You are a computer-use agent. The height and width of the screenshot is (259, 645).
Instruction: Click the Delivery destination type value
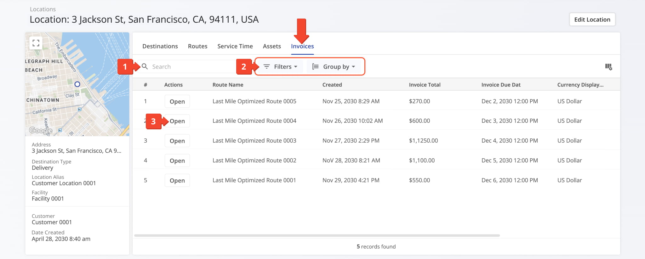43,168
